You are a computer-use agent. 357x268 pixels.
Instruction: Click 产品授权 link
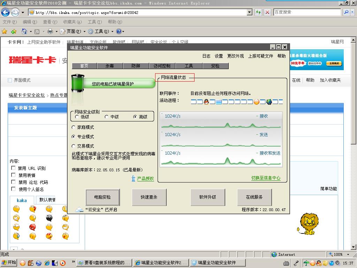[145, 179]
